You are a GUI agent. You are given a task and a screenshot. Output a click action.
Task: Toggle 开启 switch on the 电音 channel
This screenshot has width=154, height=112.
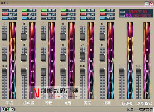click(x=68, y=18)
